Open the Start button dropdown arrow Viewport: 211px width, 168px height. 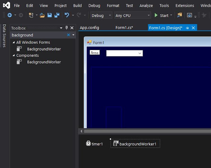(171, 15)
